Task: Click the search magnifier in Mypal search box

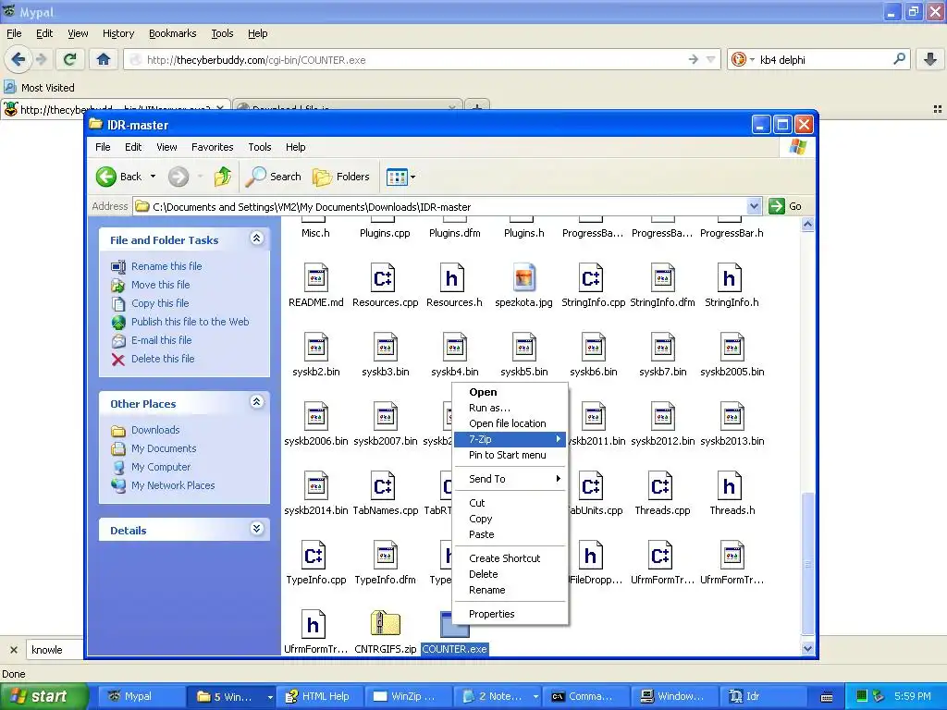Action: coord(899,59)
